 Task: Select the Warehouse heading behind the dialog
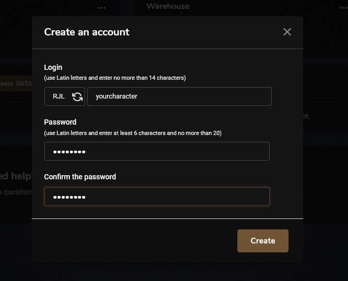click(x=167, y=6)
